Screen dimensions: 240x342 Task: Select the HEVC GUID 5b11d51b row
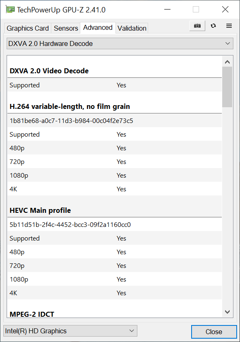point(115,225)
